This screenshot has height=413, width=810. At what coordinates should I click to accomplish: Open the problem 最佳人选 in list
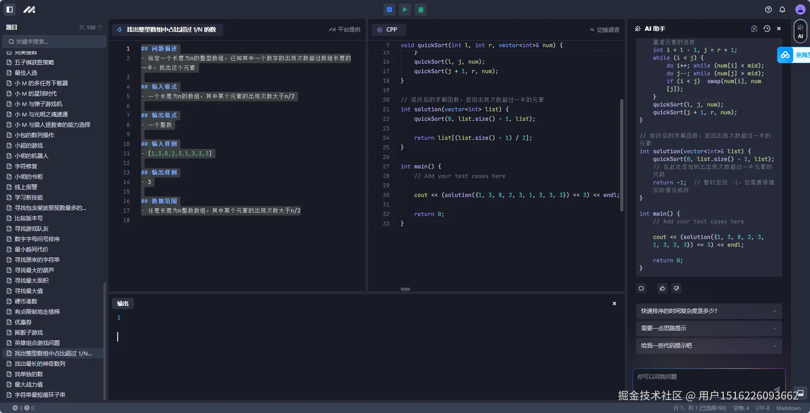tap(26, 73)
